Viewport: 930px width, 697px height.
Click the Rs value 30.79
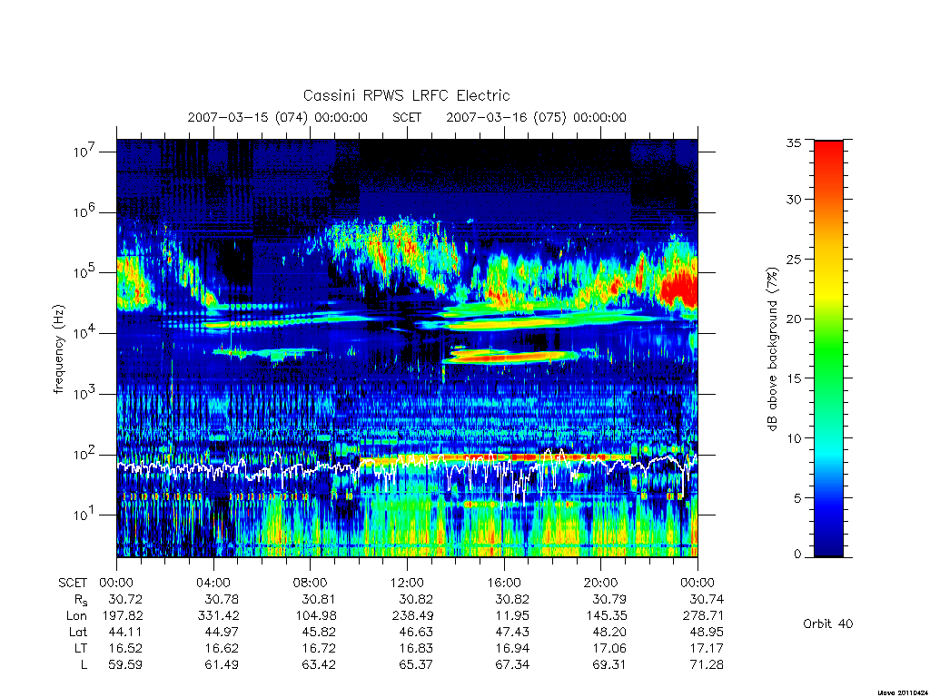point(609,599)
